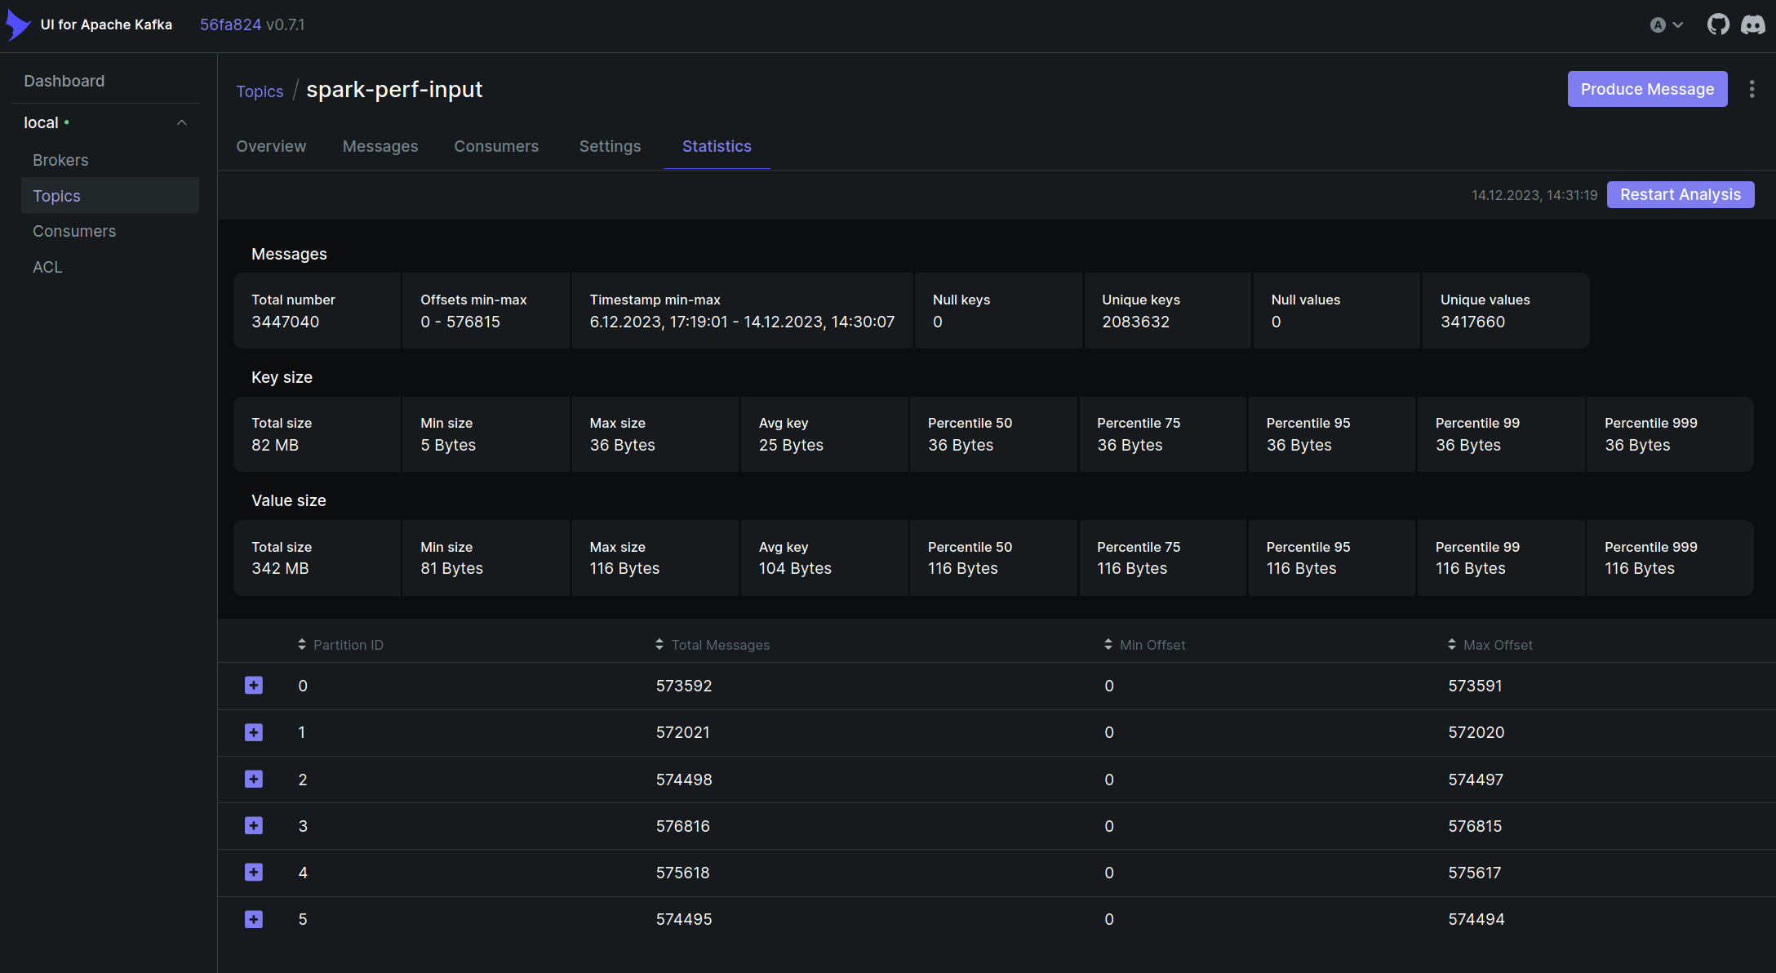Viewport: 1776px width, 973px height.
Task: Click the Null keys 0 card
Action: coord(998,311)
